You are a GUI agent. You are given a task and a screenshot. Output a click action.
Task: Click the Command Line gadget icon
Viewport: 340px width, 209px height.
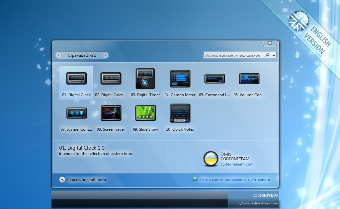214,79
